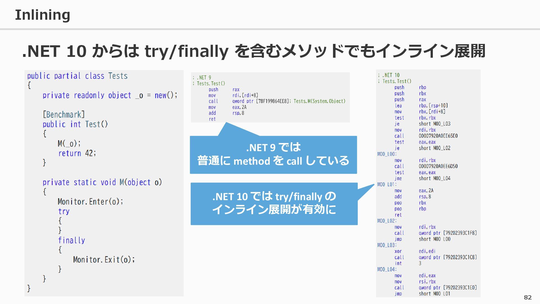Click the return 42; statement
This screenshot has width=540, height=304.
(77, 153)
